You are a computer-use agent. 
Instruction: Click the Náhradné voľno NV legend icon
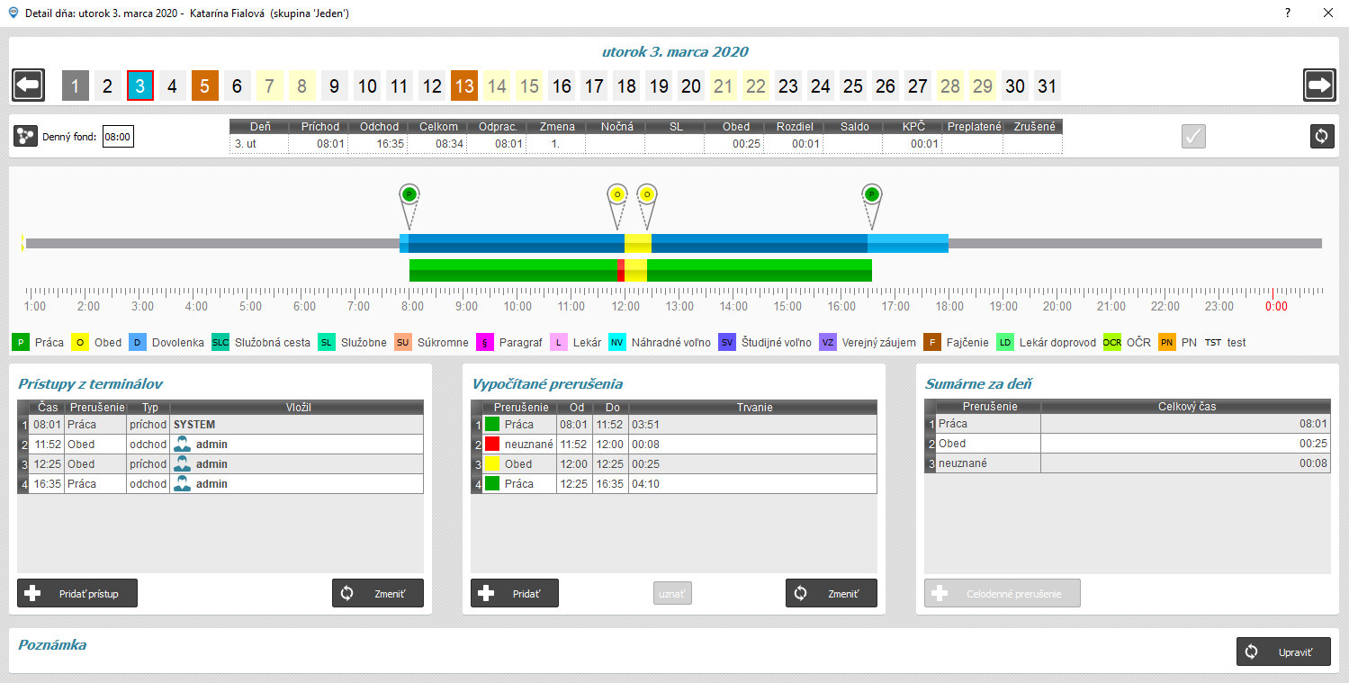point(617,342)
